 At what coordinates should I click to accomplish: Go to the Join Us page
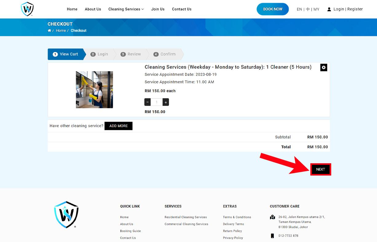(x=158, y=9)
